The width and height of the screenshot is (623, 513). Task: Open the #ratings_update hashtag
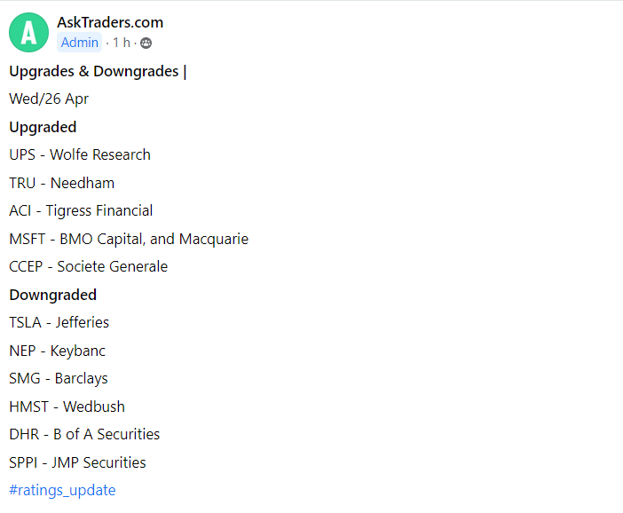(x=62, y=490)
